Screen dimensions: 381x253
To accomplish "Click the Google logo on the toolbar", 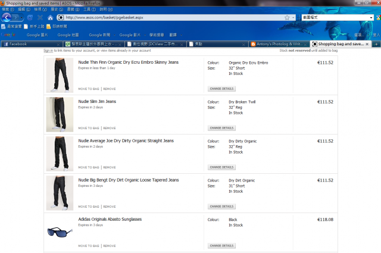I will coord(8,35).
